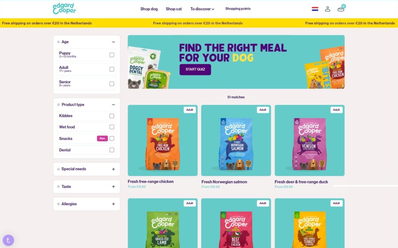Open the Fresh Norwegian salmon product image

point(236,140)
